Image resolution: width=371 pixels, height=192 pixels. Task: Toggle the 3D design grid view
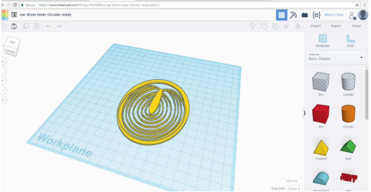coord(281,15)
